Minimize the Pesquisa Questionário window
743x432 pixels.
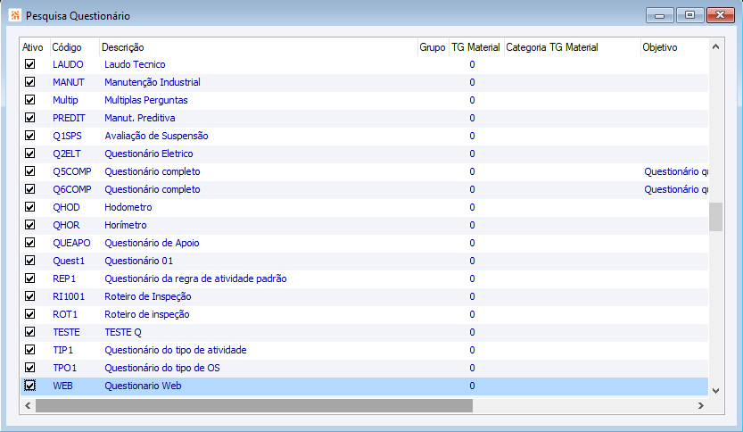(660, 15)
